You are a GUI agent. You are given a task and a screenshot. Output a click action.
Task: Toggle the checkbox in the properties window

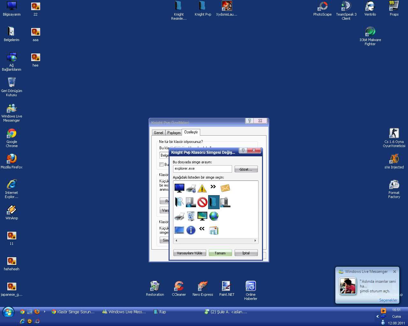[x=162, y=164]
